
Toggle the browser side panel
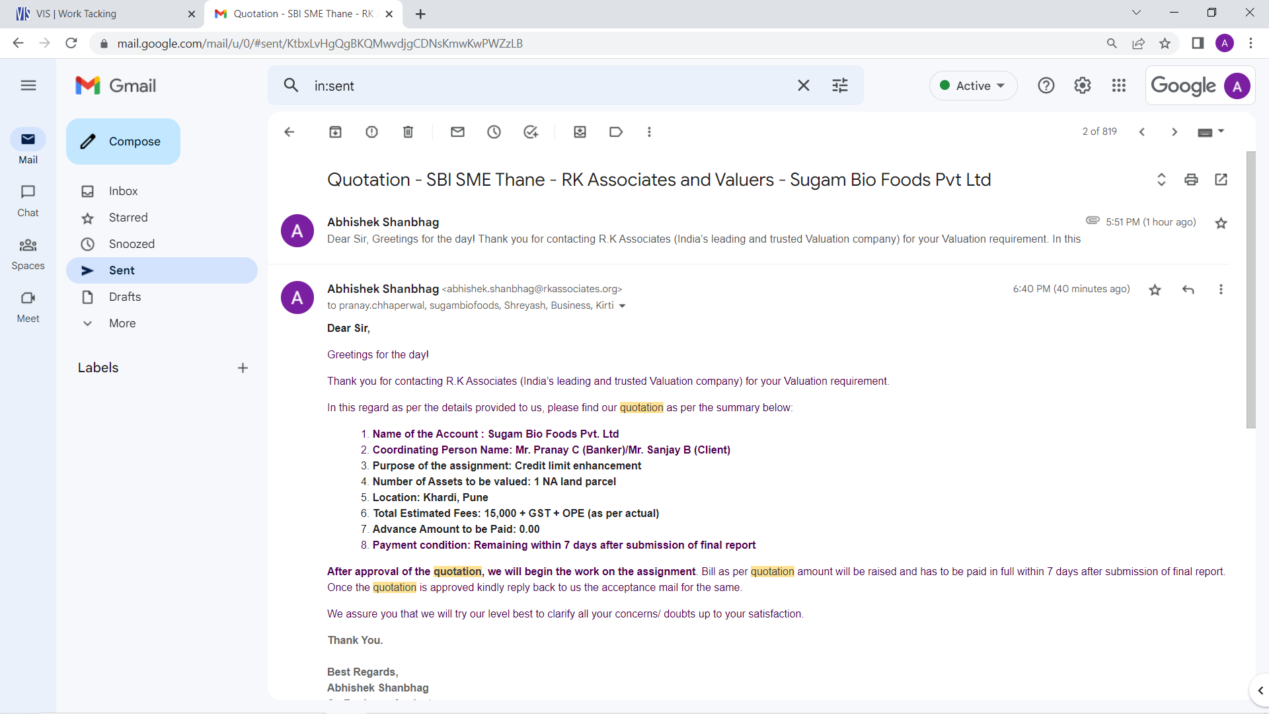[x=1198, y=44]
